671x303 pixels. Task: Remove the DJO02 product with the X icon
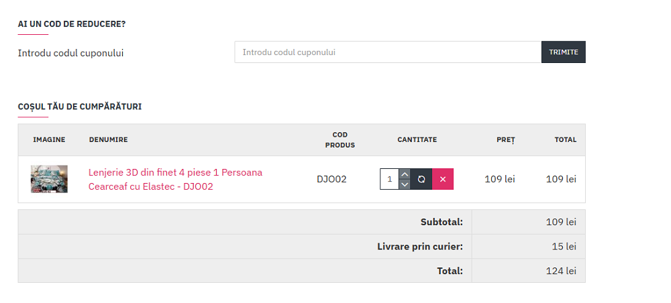pyautogui.click(x=443, y=179)
